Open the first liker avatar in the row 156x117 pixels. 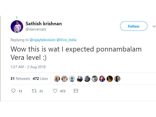pyautogui.click(x=57, y=79)
